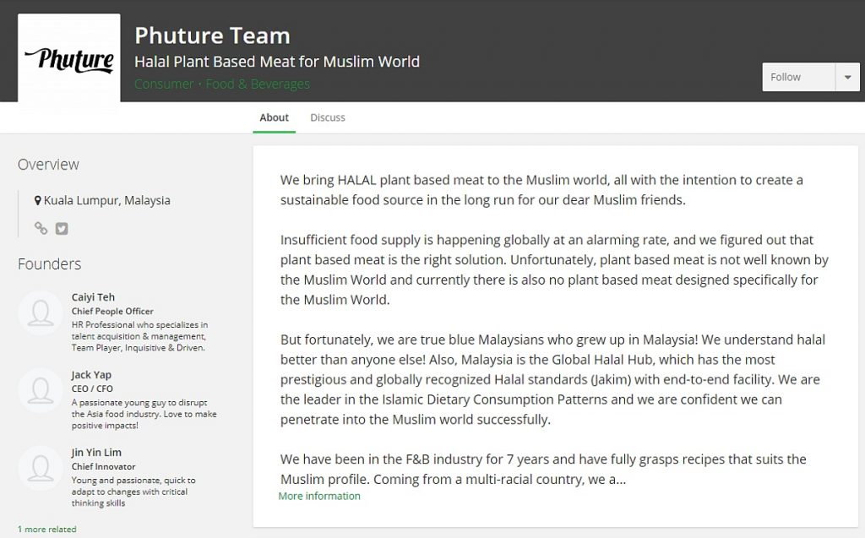
Task: Open Jin Yin Lim's profile name
Action: 96,453
